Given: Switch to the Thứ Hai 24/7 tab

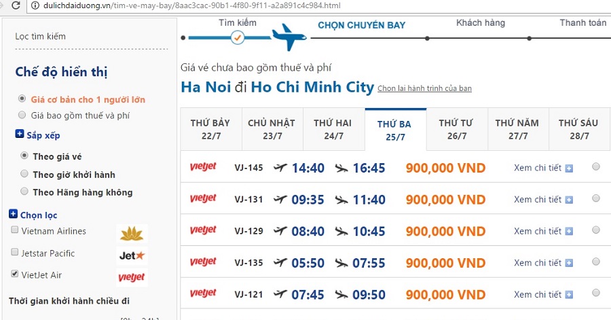Looking at the screenshot, I should (333, 129).
